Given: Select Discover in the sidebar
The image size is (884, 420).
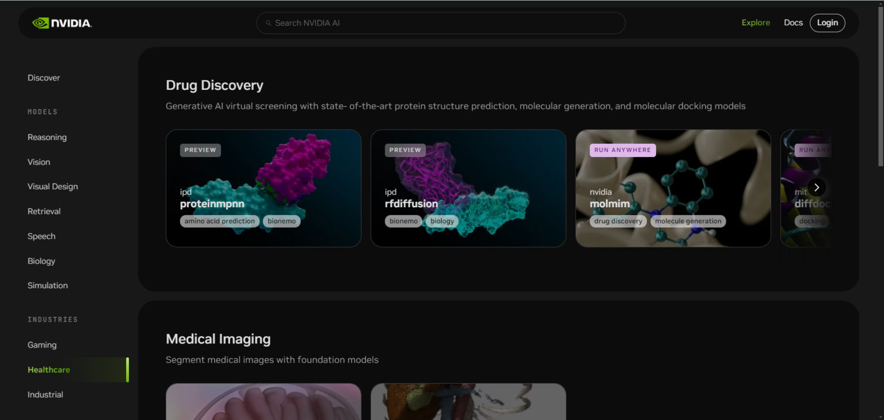Looking at the screenshot, I should click(x=44, y=78).
